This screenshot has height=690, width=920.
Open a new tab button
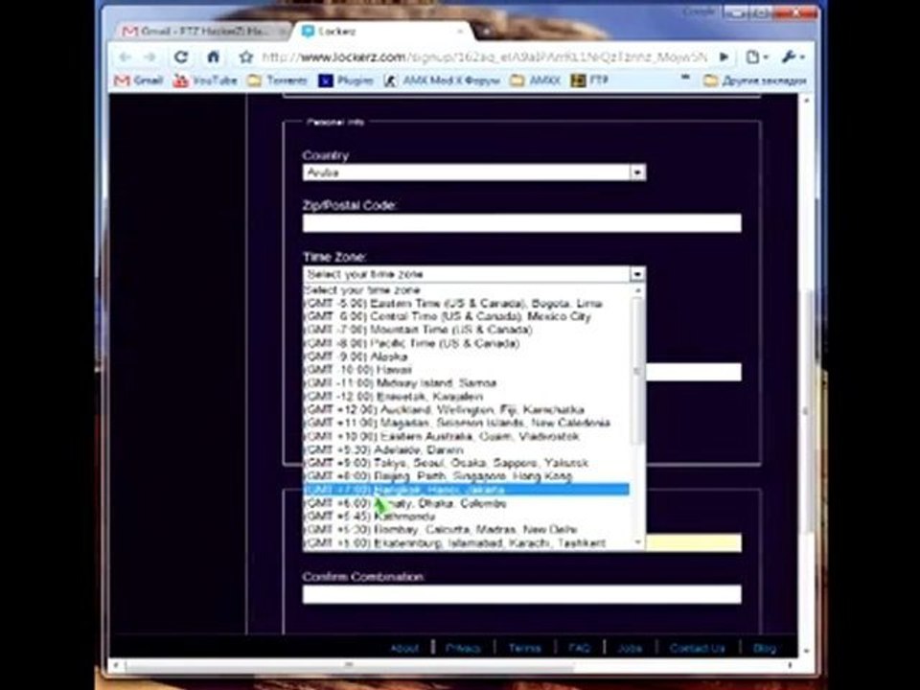click(486, 31)
